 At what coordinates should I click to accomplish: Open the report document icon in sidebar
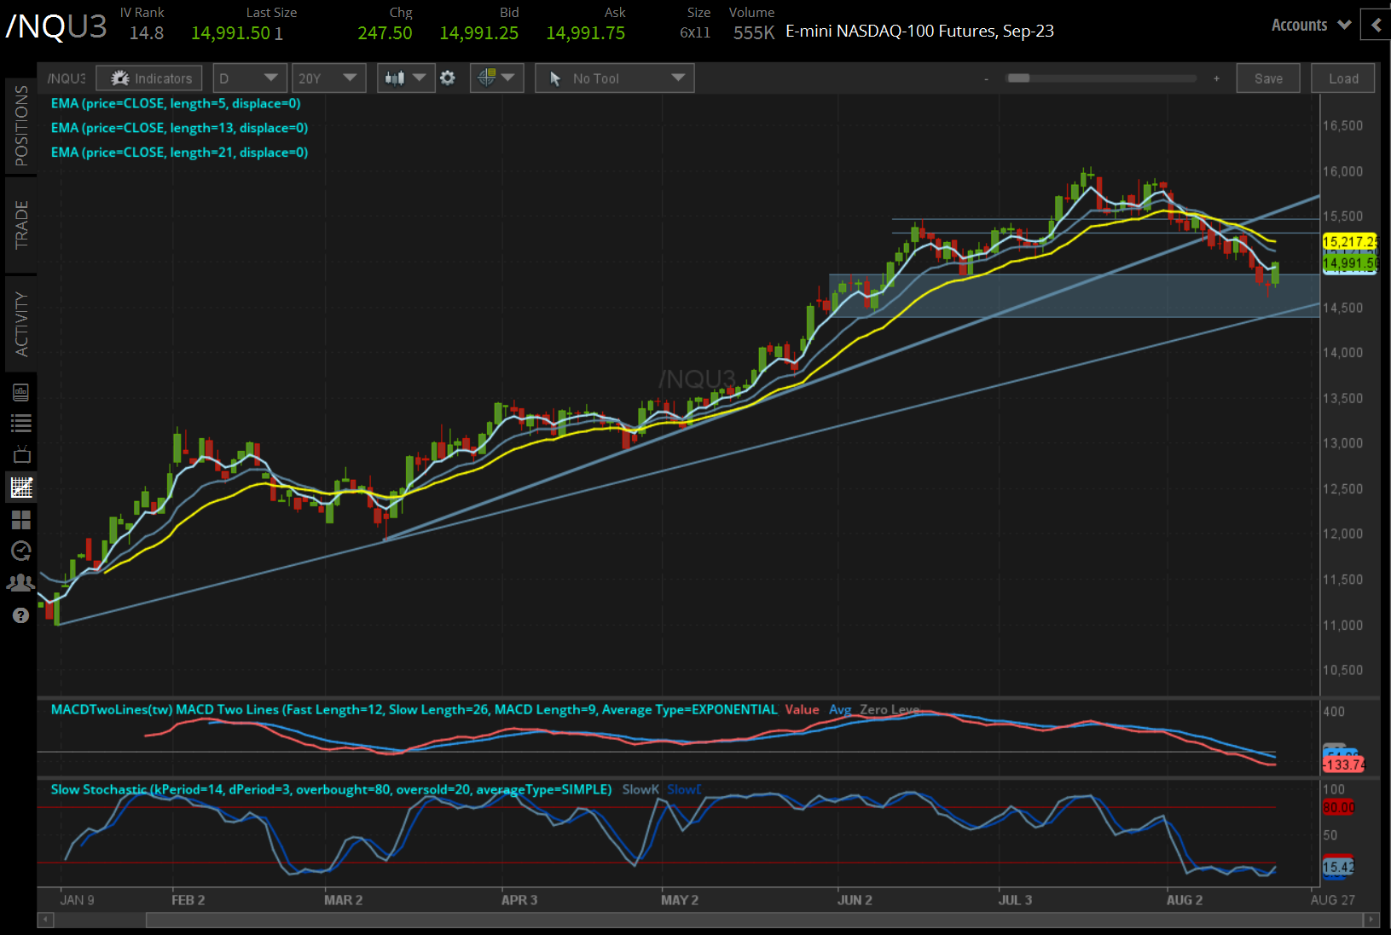(x=21, y=391)
